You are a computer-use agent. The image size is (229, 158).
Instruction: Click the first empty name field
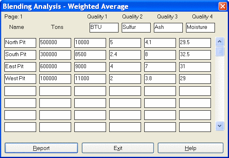click(20, 91)
